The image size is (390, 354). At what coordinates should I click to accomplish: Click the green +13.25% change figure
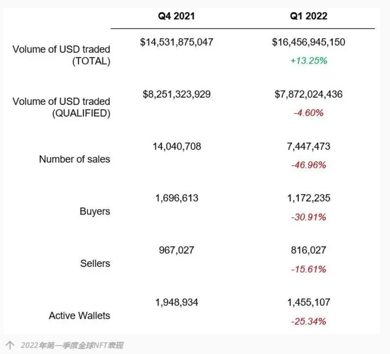click(309, 61)
